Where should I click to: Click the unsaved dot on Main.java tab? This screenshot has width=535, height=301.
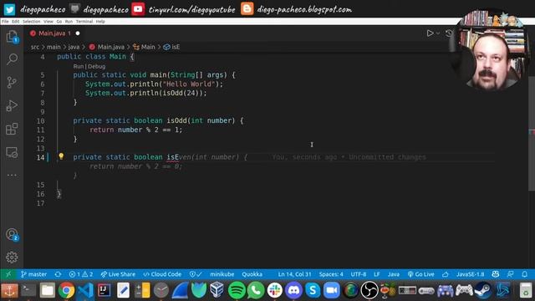[x=78, y=33]
